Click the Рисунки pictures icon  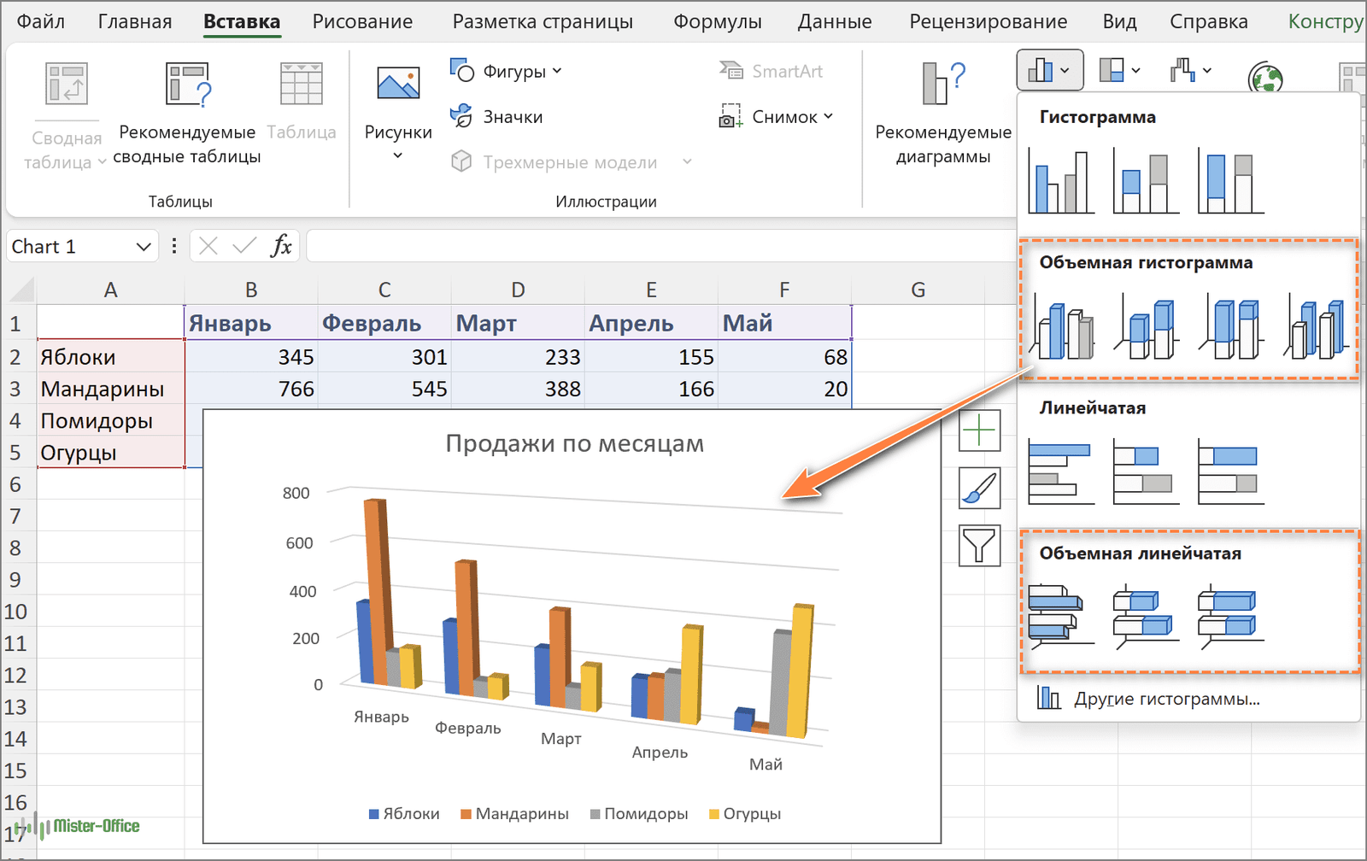click(x=398, y=85)
